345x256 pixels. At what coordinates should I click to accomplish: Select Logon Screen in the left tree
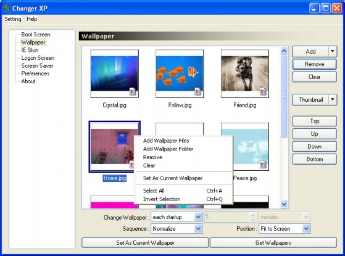38,58
